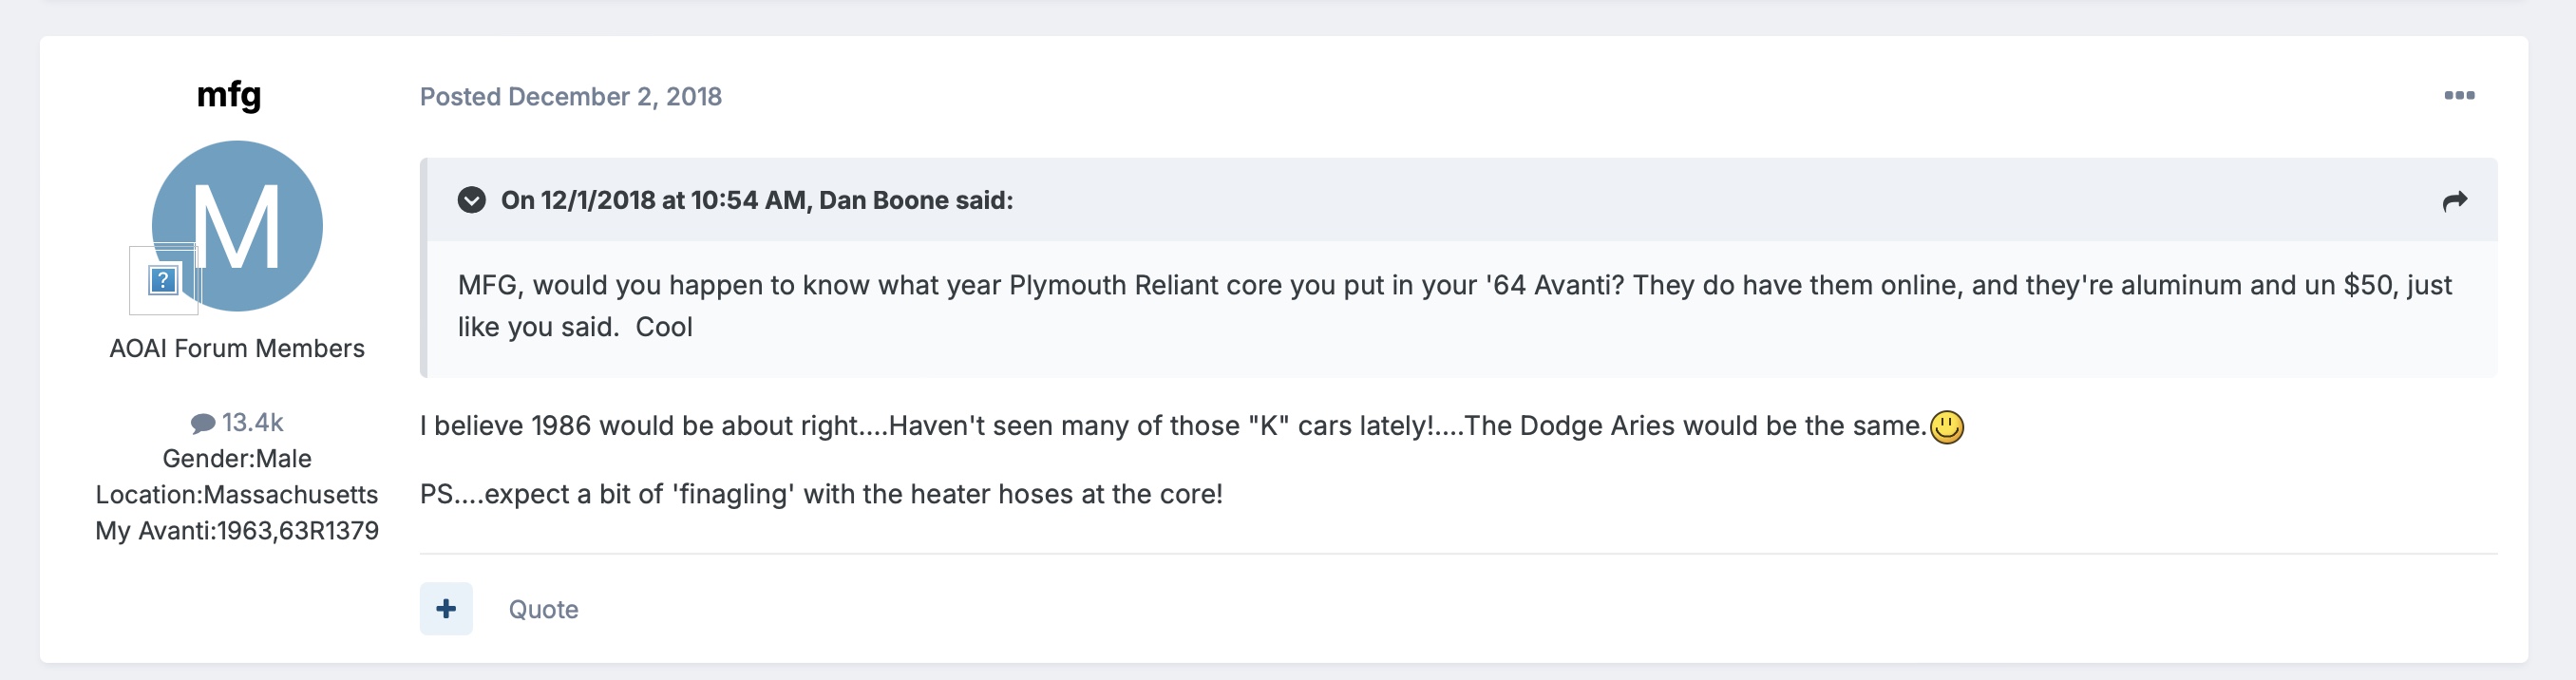Click the rank badge on avatar

(163, 280)
